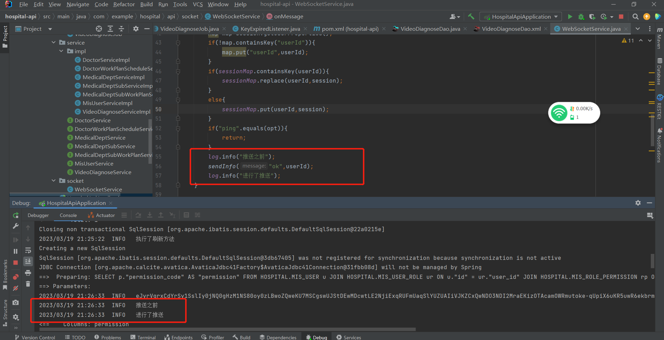Select WebSocketService in project tree

click(x=98, y=189)
